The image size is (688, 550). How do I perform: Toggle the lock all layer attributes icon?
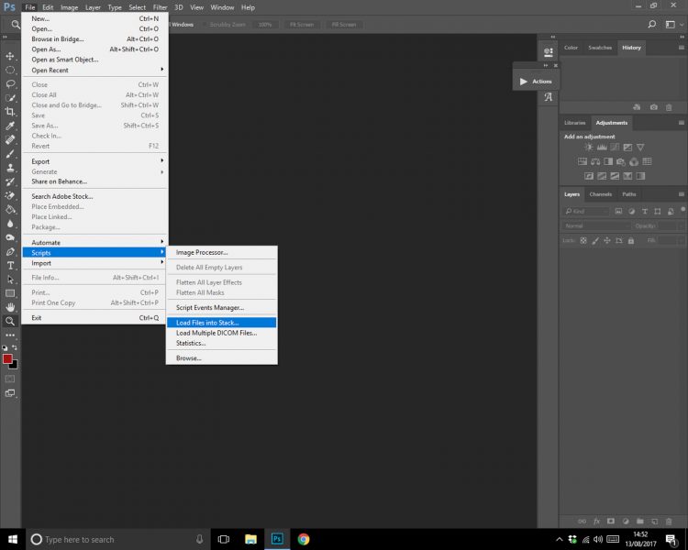coord(629,240)
